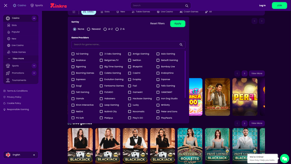Viewport: 291px width, 164px height.
Task: Expand the Sports section in sidebar
Action: pos(34,66)
